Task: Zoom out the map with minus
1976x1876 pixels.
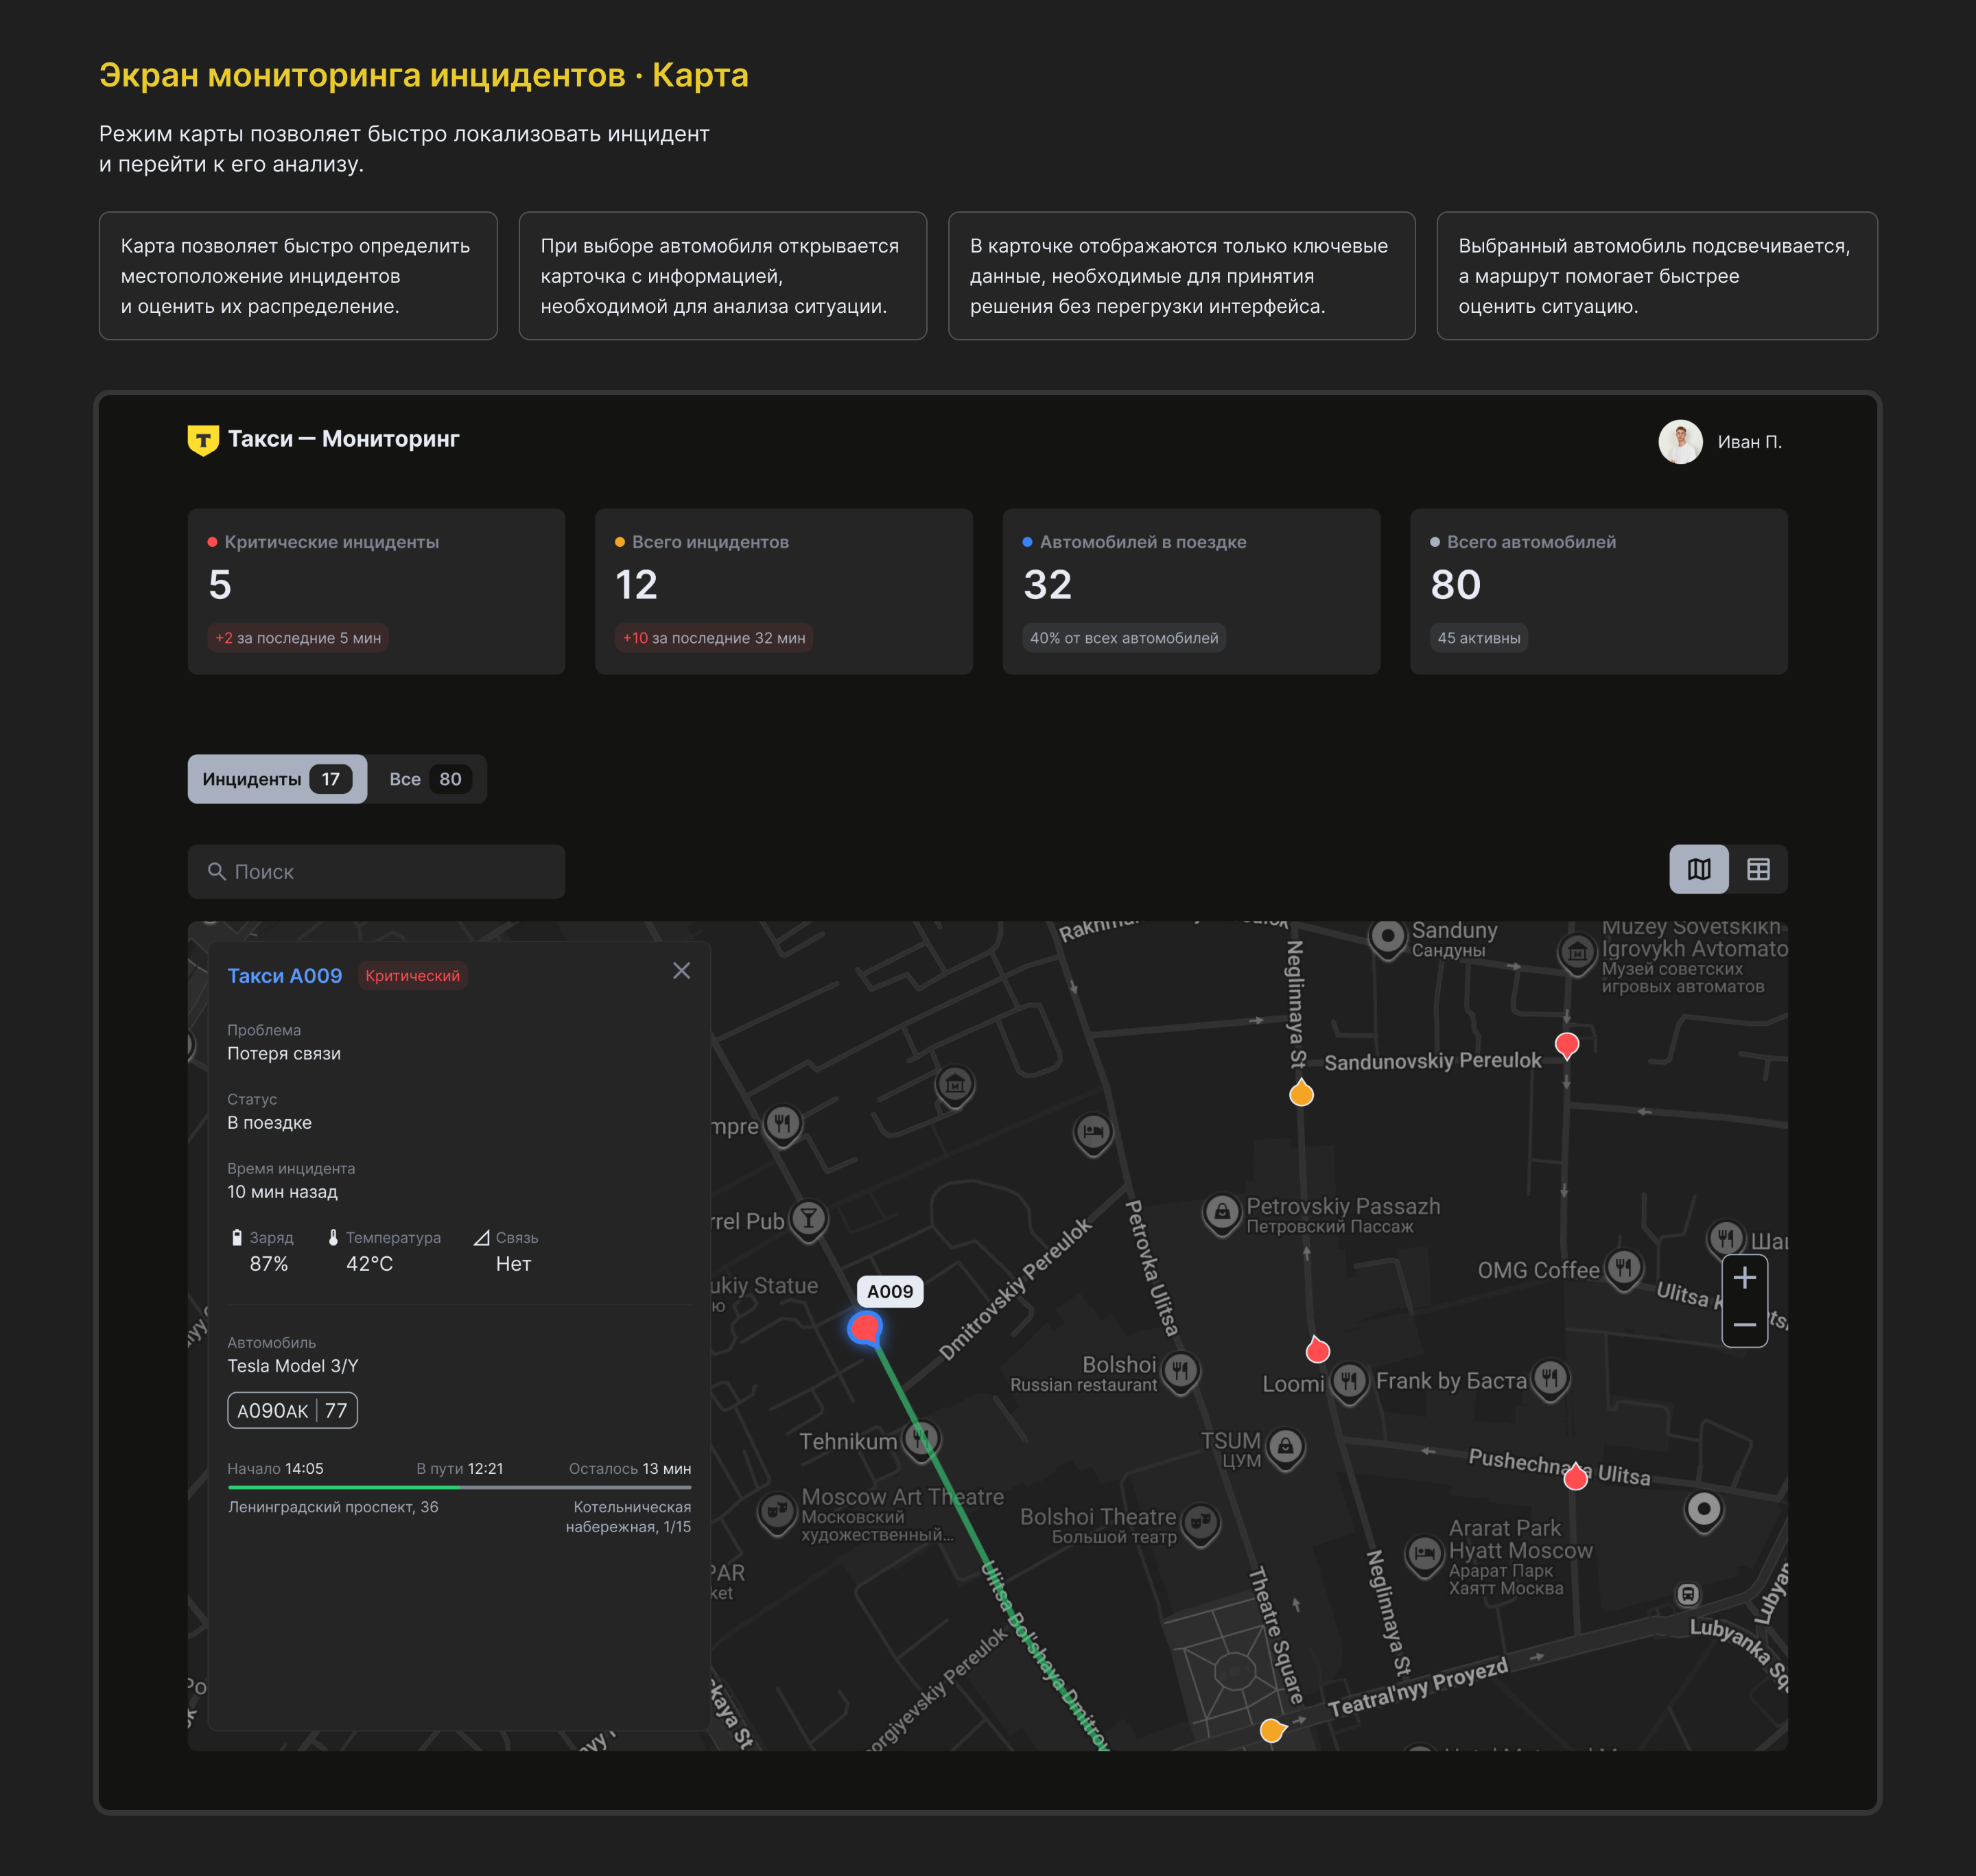Action: click(1744, 1325)
